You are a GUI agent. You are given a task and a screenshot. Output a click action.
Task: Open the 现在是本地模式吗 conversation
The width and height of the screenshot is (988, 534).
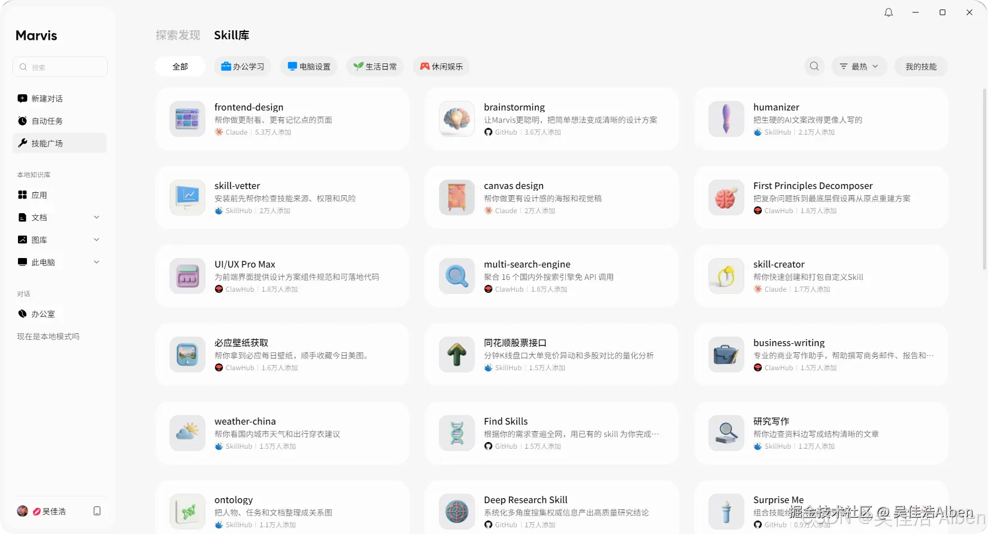coord(48,336)
